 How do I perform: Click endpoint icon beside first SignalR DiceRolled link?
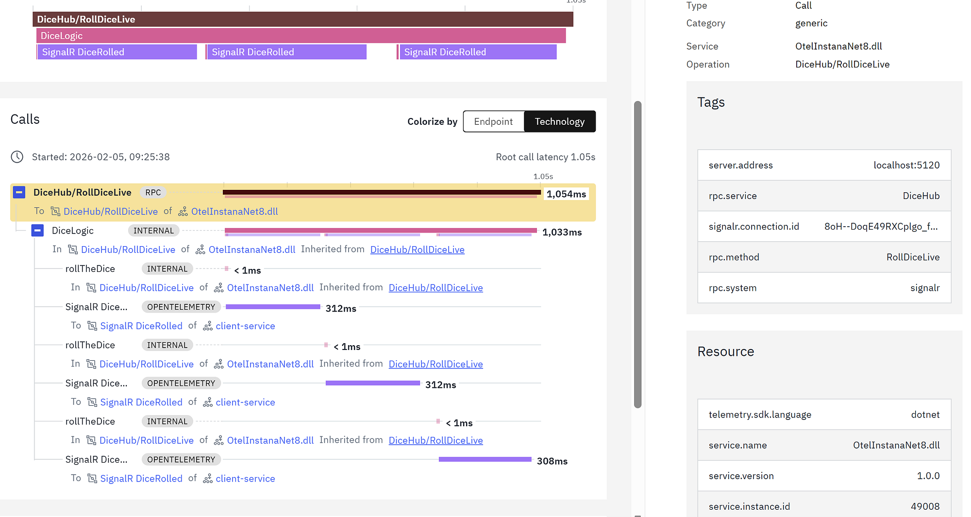(x=92, y=326)
